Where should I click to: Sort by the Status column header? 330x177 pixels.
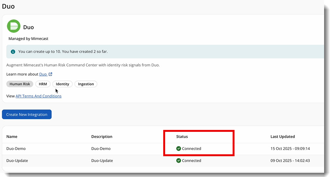click(182, 137)
